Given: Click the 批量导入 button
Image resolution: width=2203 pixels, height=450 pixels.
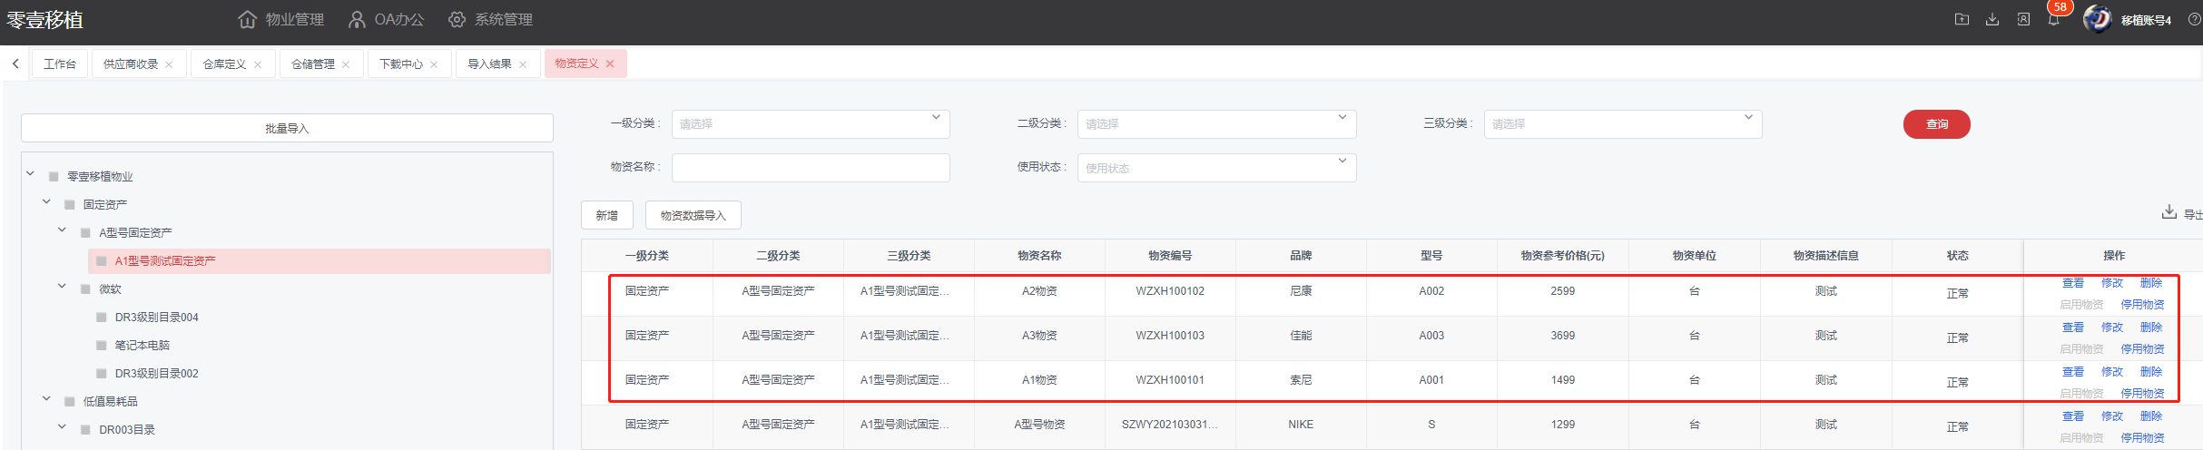Looking at the screenshot, I should [x=287, y=128].
